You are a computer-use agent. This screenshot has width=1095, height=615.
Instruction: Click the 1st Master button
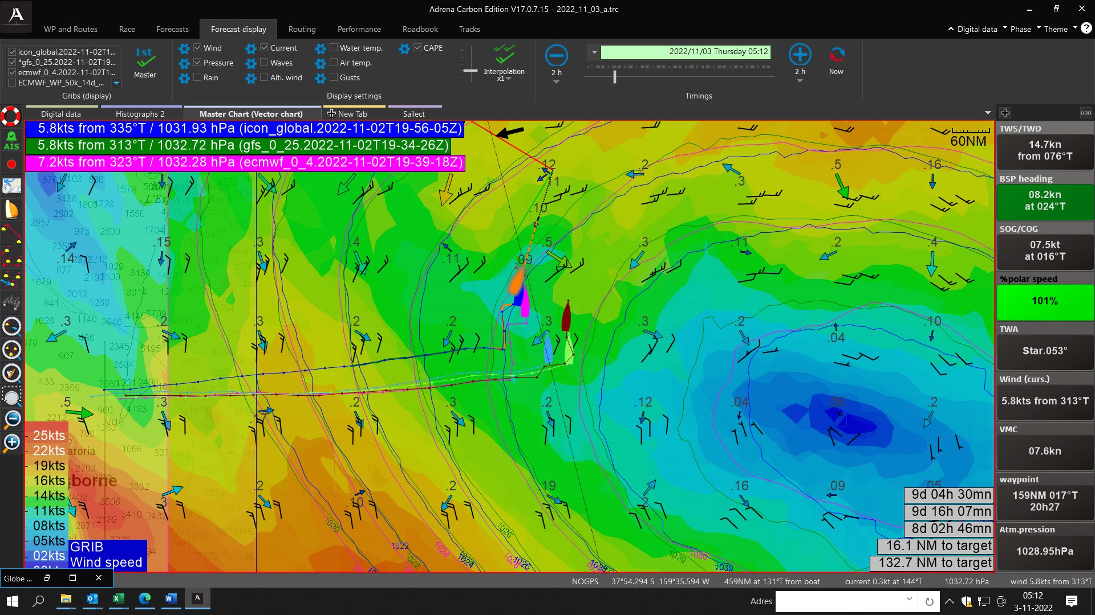tap(145, 61)
